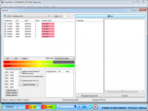Open the Select button dropdown arrow
Viewport: 148px width, 111px height.
click(61, 16)
